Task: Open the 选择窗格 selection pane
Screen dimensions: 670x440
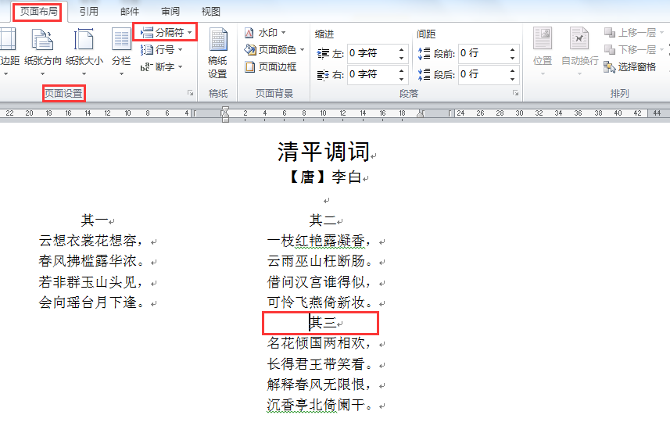Action: tap(629, 67)
